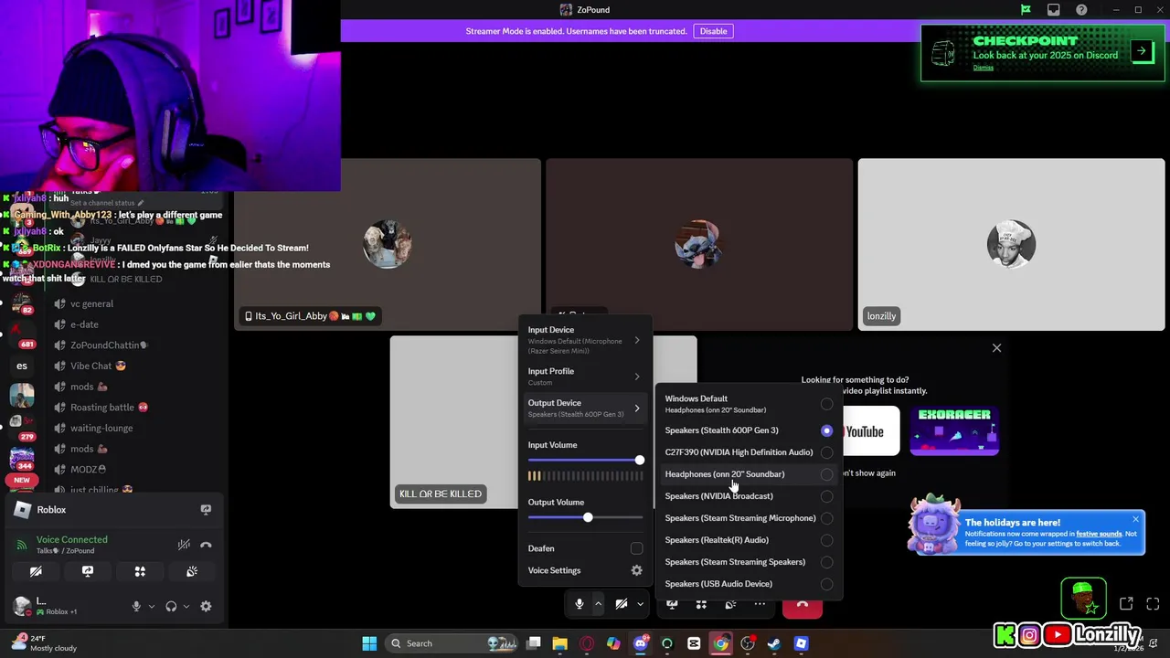Select Speakers (Steam Streaming Microphone) output
The height and width of the screenshot is (658, 1170).
click(x=749, y=518)
